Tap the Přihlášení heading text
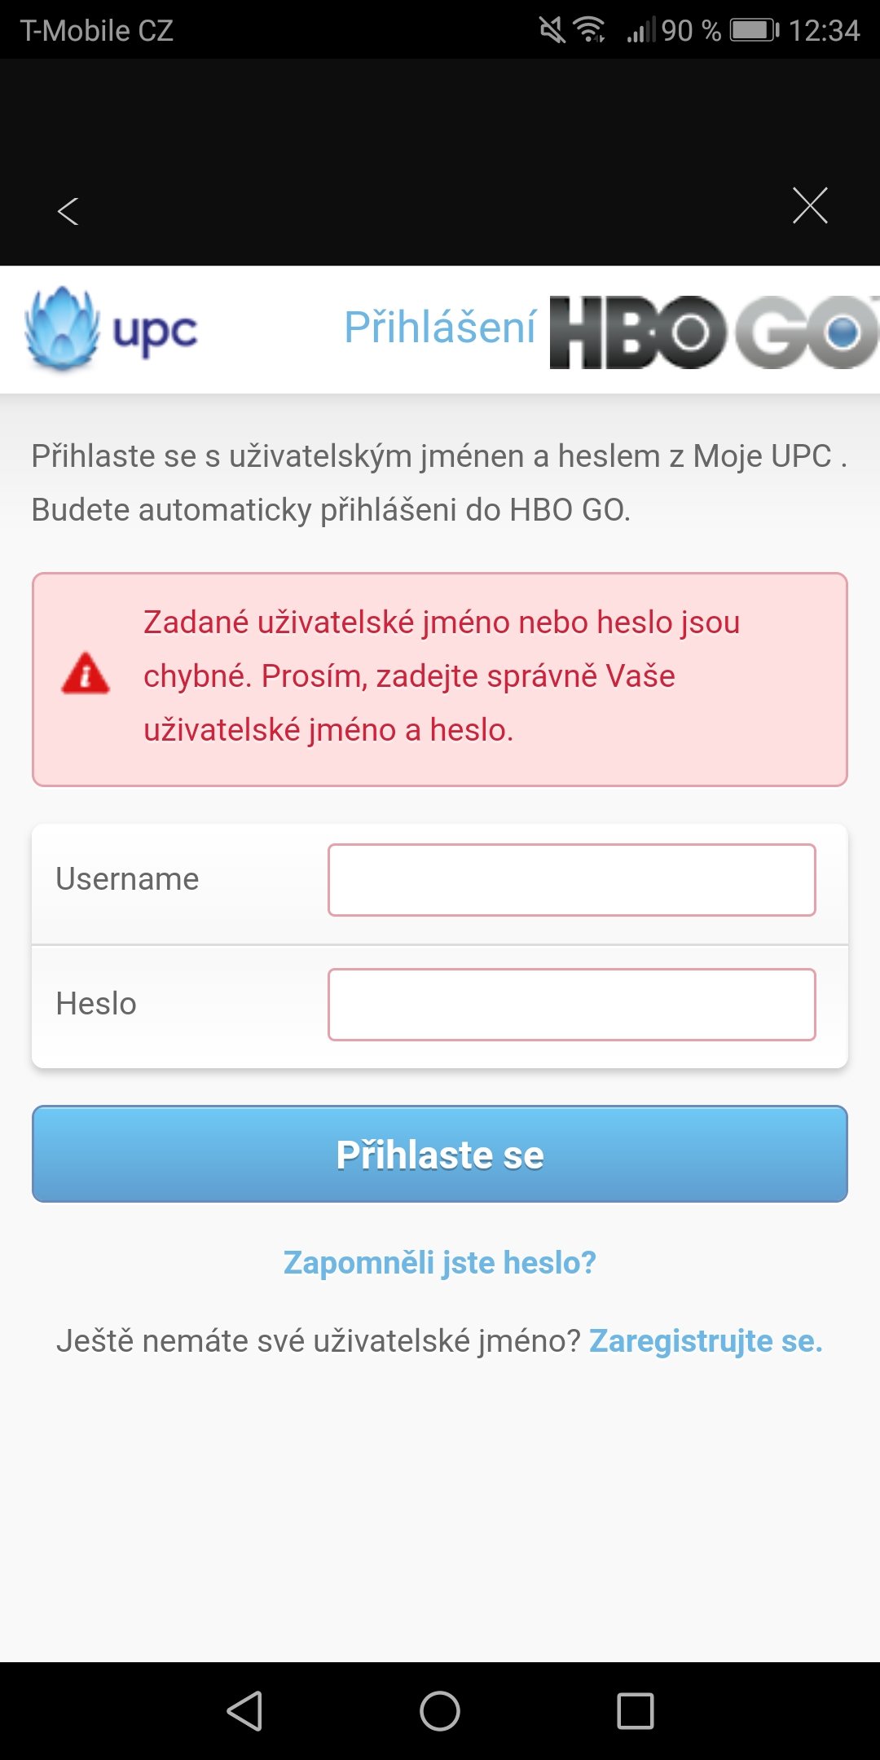Image resolution: width=880 pixels, height=1760 pixels. tap(440, 328)
